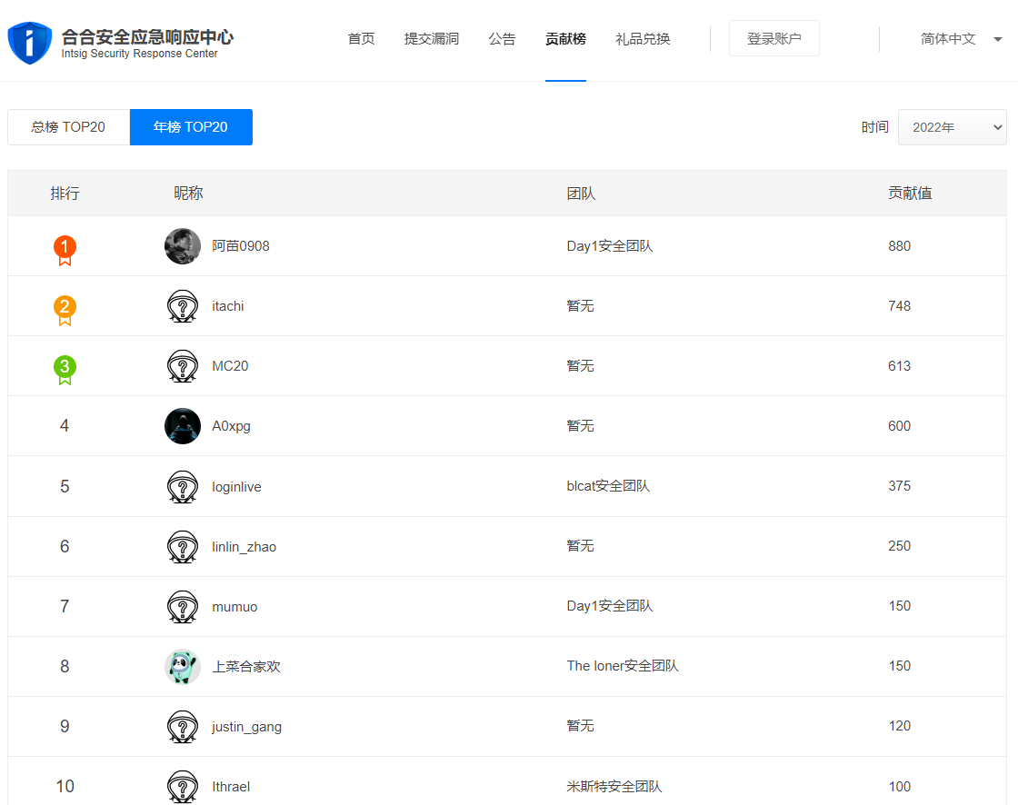1018x805 pixels.
Task: Expand the 简体中文 language selector
Action: click(948, 39)
